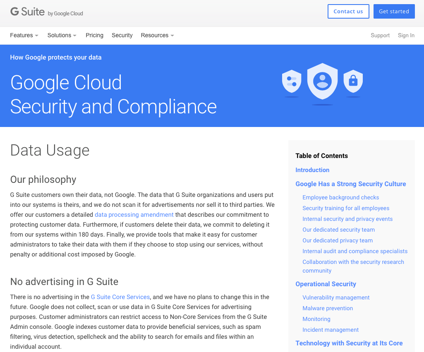Image resolution: width=424 pixels, height=352 pixels.
Task: Expand the Resources dropdown menu
Action: (x=157, y=36)
